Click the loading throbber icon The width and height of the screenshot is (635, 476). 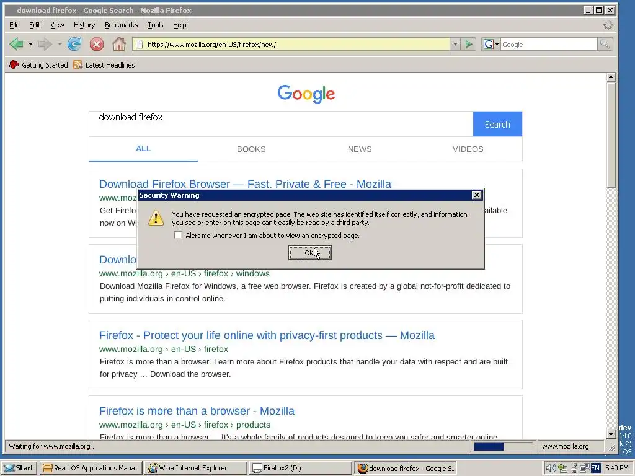[x=608, y=25]
